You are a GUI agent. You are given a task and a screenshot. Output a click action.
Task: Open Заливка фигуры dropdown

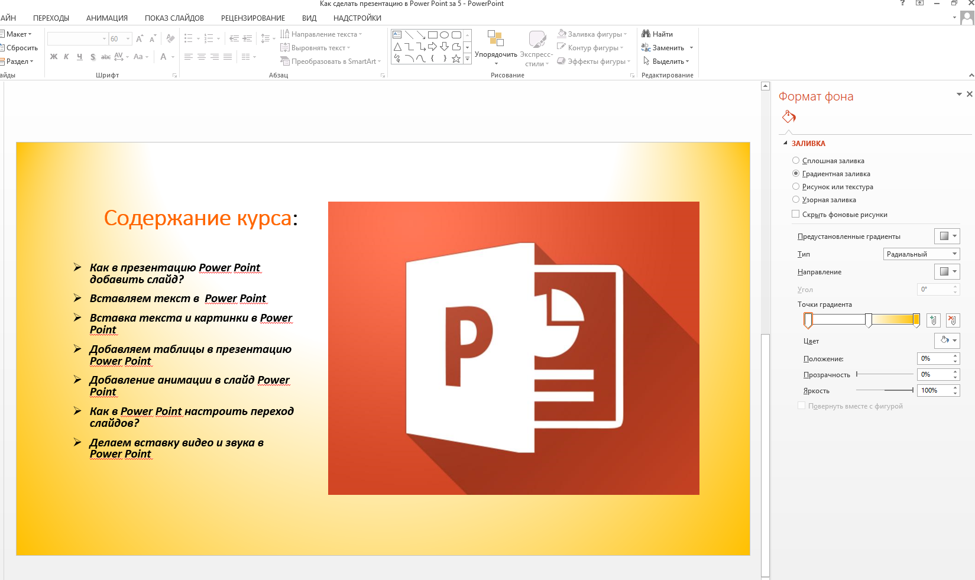point(592,34)
